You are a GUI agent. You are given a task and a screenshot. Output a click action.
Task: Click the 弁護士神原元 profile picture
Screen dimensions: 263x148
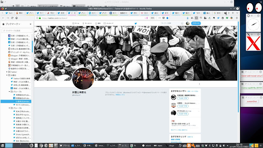click(x=83, y=79)
